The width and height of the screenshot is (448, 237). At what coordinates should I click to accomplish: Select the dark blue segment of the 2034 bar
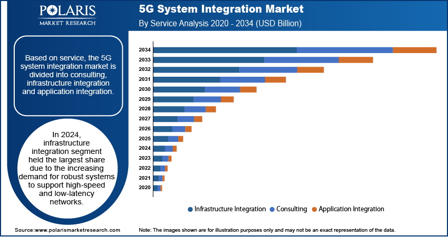click(225, 50)
